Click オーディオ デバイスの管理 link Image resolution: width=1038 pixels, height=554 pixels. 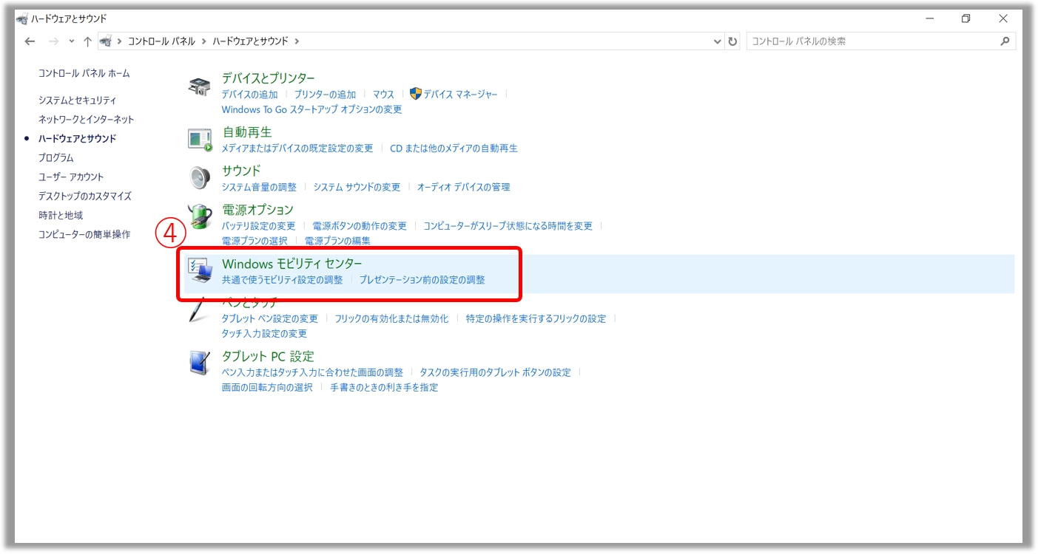tap(463, 187)
